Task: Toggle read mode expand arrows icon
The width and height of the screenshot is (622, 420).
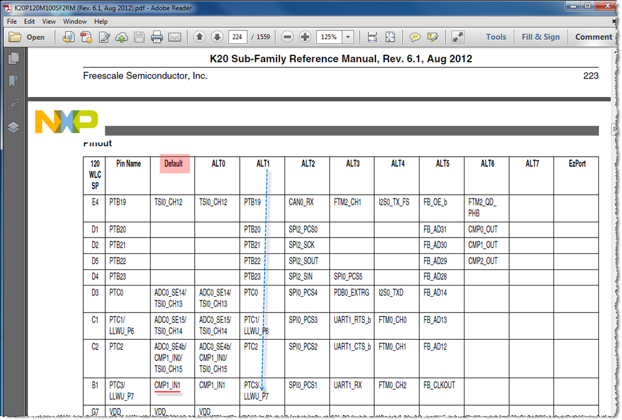Action: pos(458,37)
